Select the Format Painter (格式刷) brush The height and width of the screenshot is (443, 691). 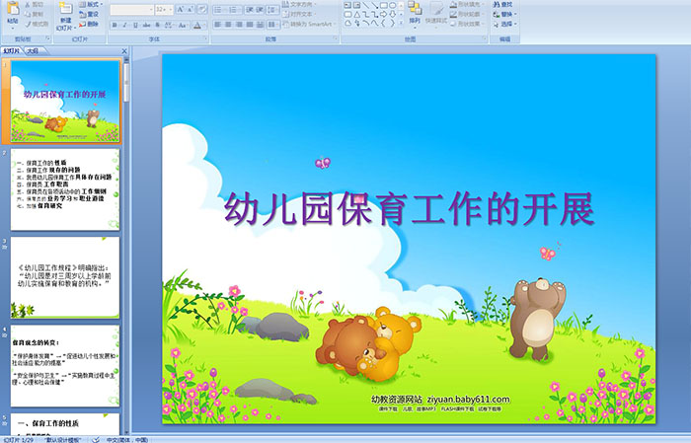[29, 24]
